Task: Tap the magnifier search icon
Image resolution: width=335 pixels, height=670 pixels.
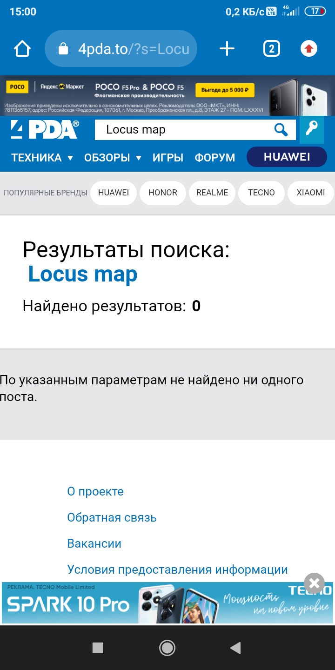Action: [281, 130]
